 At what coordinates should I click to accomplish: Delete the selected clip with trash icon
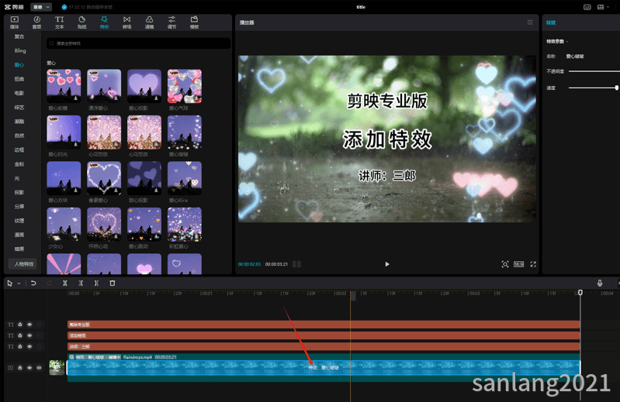[113, 283]
